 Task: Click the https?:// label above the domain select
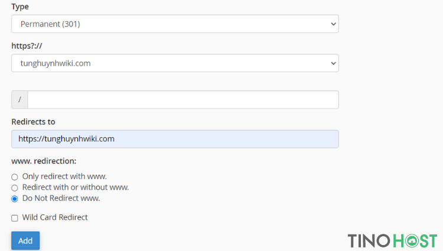[27, 45]
